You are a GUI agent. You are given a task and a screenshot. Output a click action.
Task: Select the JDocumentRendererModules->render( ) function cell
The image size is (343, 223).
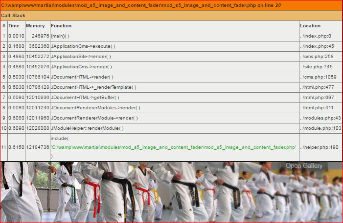click(x=95, y=108)
